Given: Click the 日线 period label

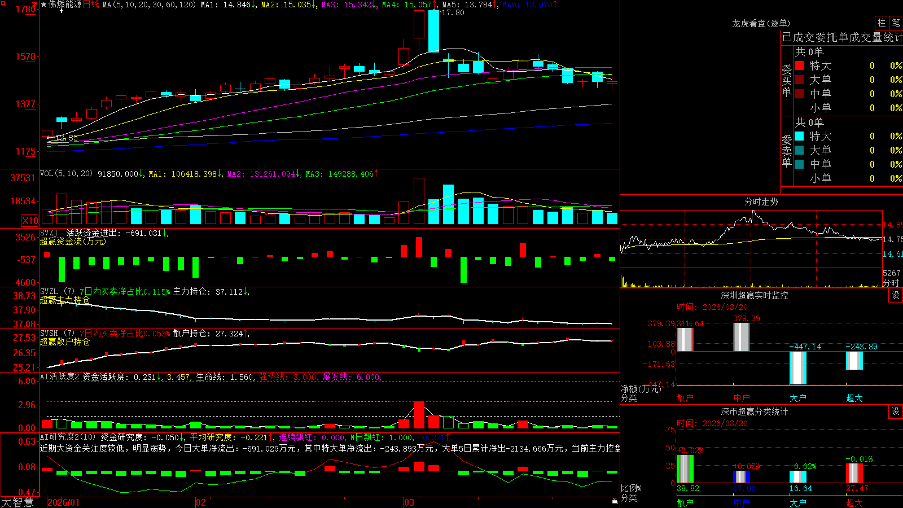Looking at the screenshot, I should 91,5.
